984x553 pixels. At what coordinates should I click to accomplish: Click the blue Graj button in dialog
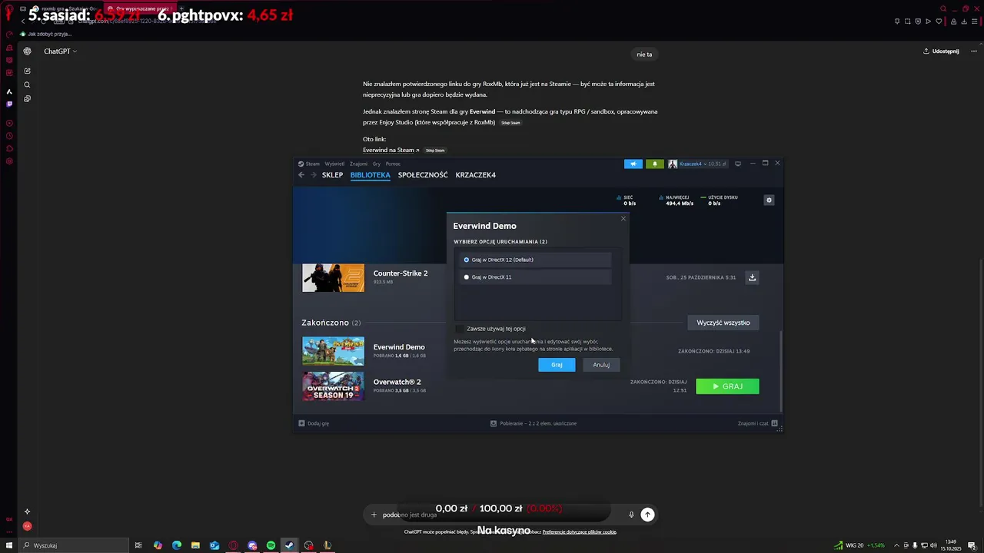pyautogui.click(x=557, y=365)
